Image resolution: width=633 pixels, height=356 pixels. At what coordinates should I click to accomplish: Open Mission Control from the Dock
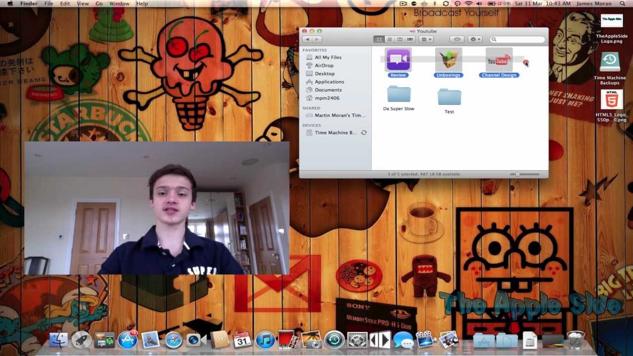104,340
